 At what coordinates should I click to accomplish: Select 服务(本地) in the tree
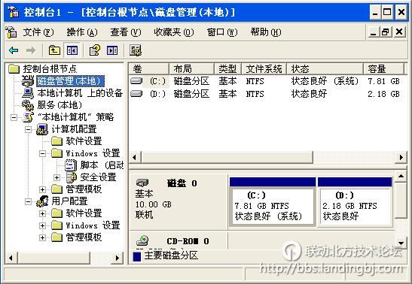(x=60, y=105)
